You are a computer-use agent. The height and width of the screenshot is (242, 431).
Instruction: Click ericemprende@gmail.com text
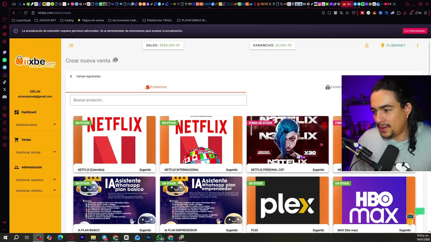click(x=35, y=96)
